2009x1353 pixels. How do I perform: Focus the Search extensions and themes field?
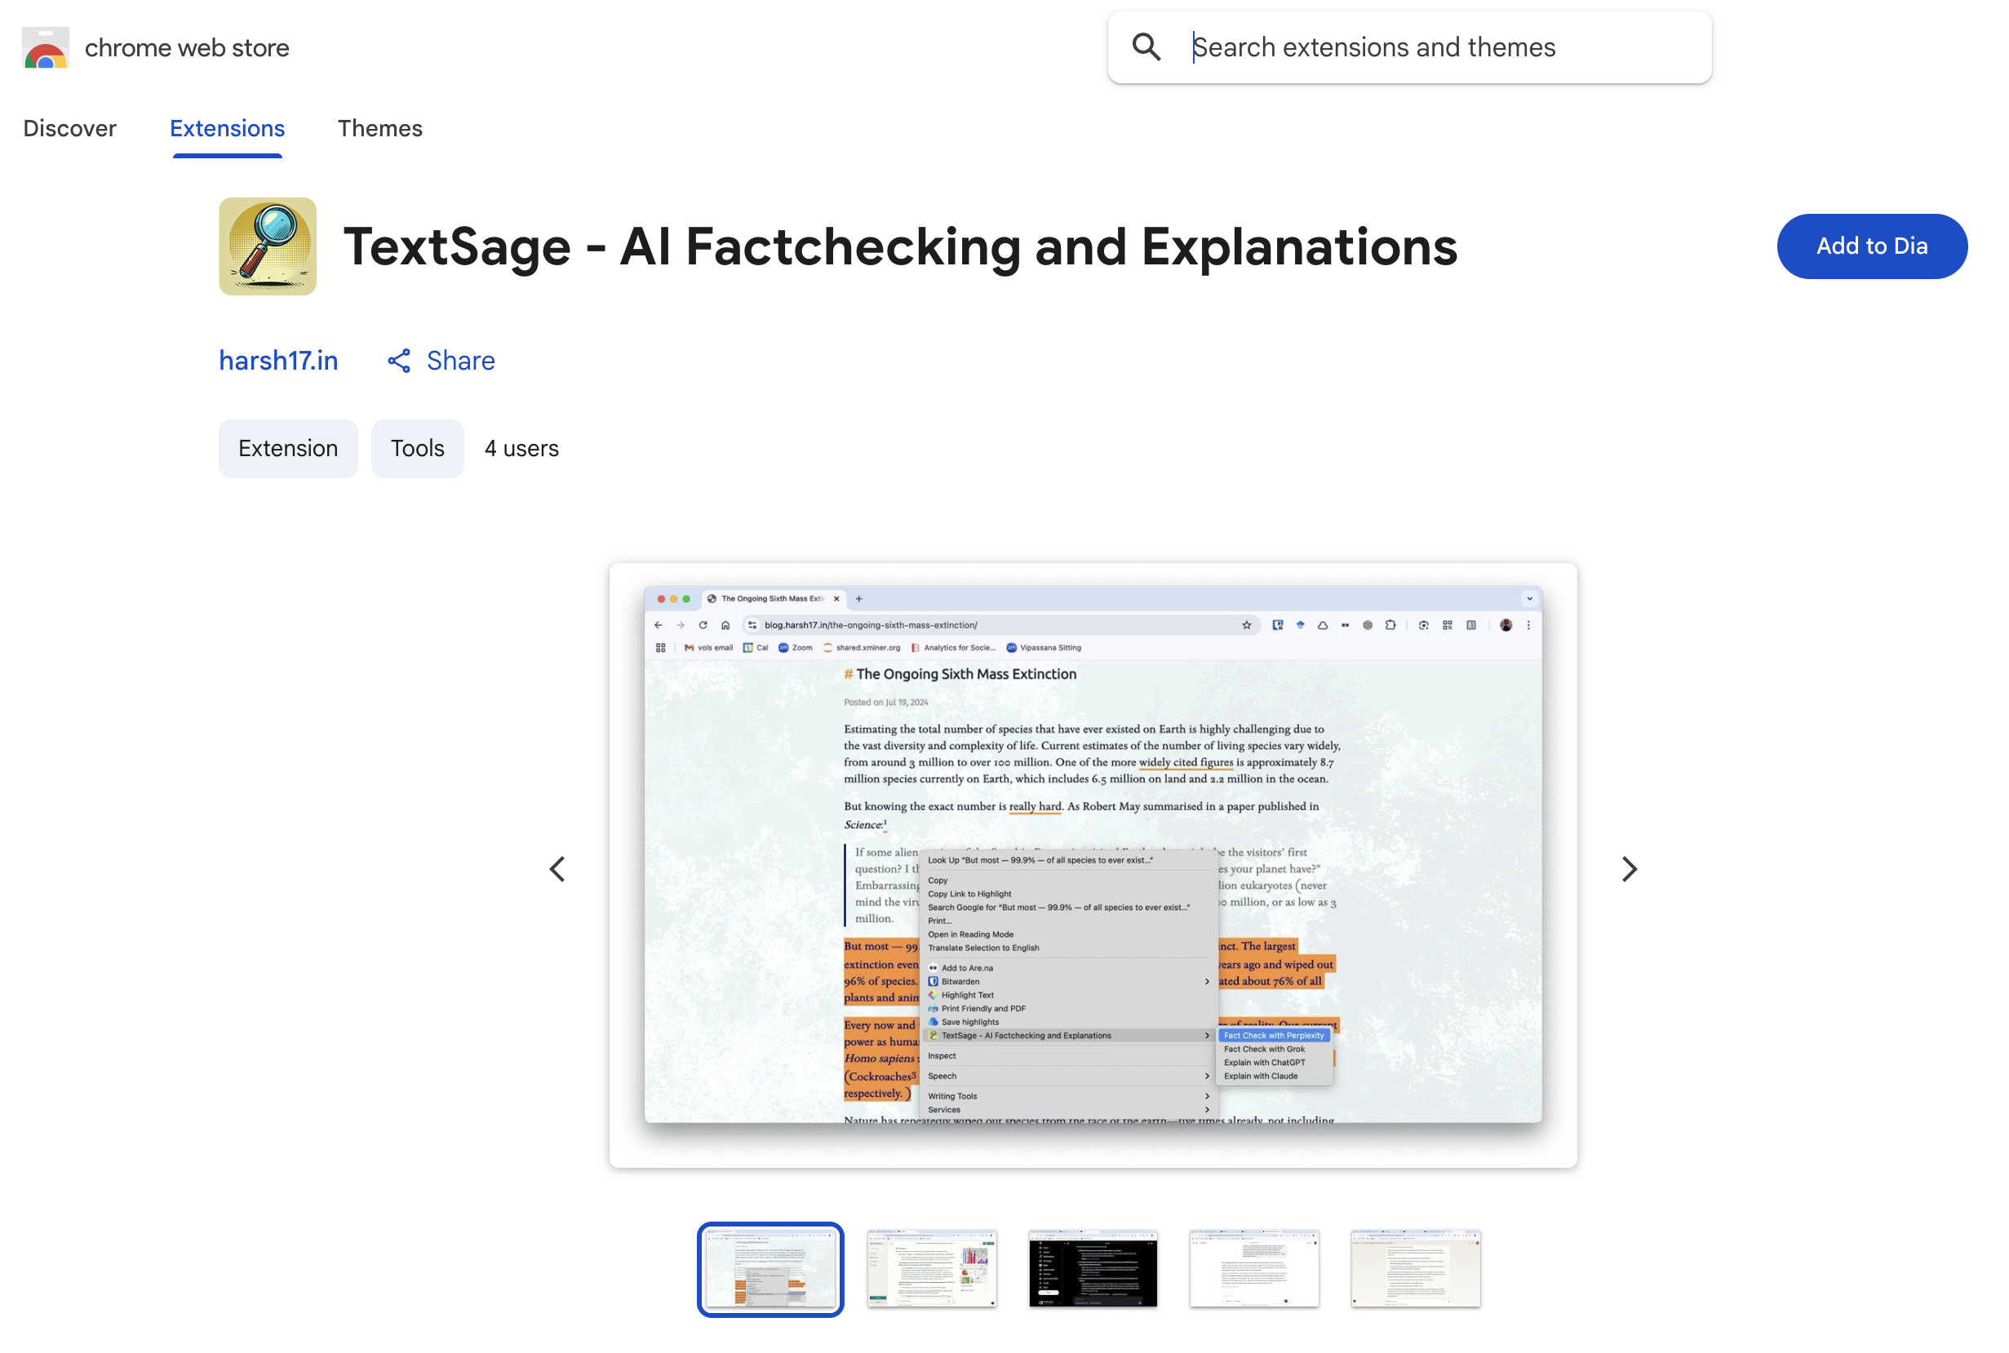click(x=1432, y=47)
